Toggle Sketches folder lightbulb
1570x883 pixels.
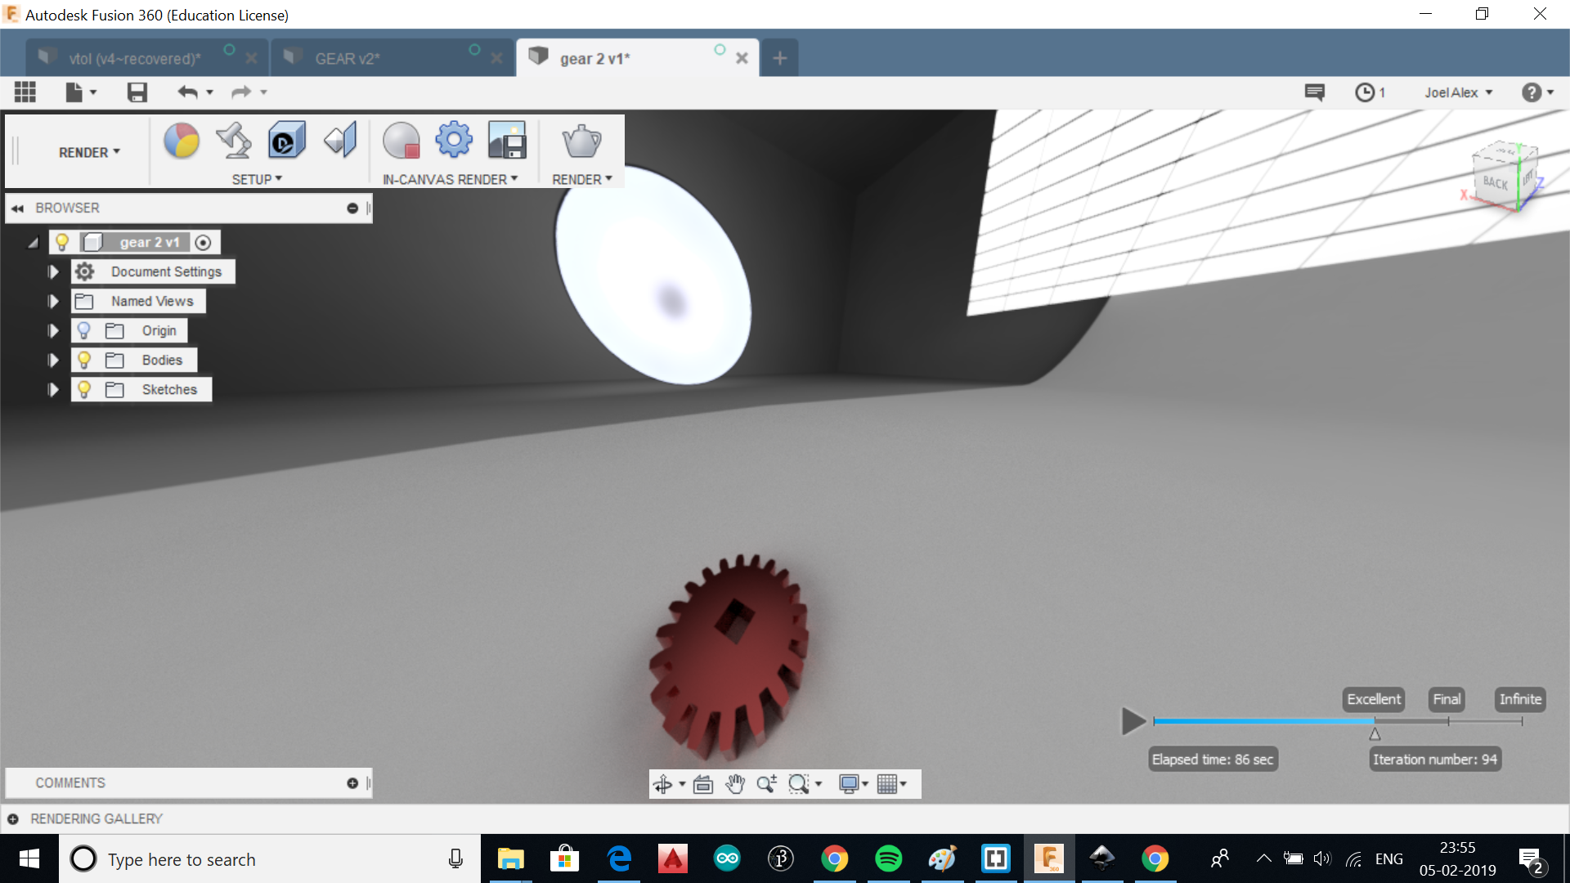tap(83, 390)
